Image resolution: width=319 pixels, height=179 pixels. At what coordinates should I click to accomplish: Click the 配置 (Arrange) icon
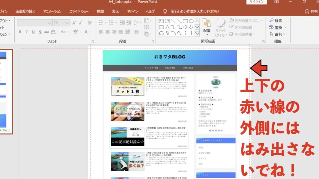pos(207,25)
